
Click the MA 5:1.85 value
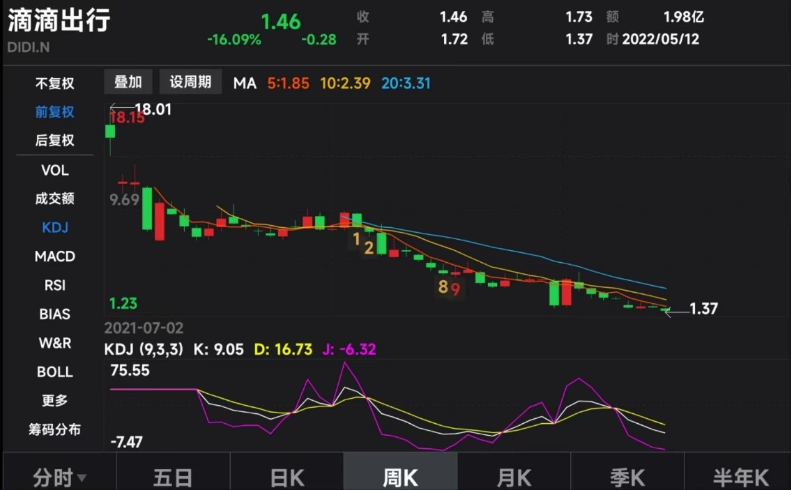pos(288,83)
